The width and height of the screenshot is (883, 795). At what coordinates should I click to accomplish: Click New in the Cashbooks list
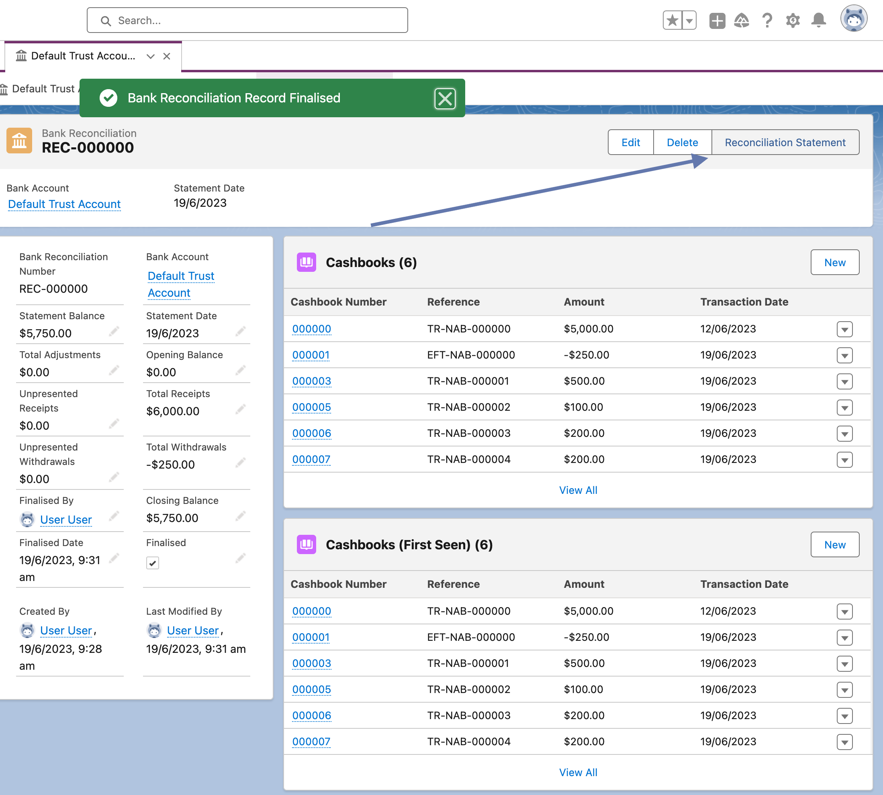pos(834,262)
